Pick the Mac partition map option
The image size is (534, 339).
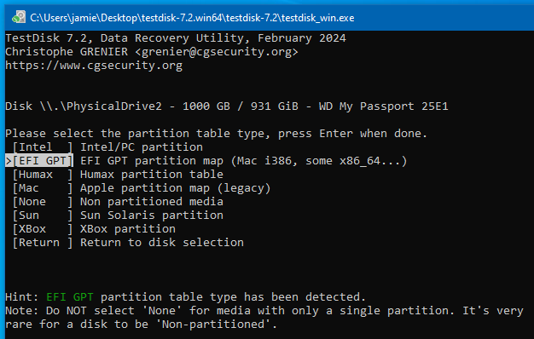[43, 188]
